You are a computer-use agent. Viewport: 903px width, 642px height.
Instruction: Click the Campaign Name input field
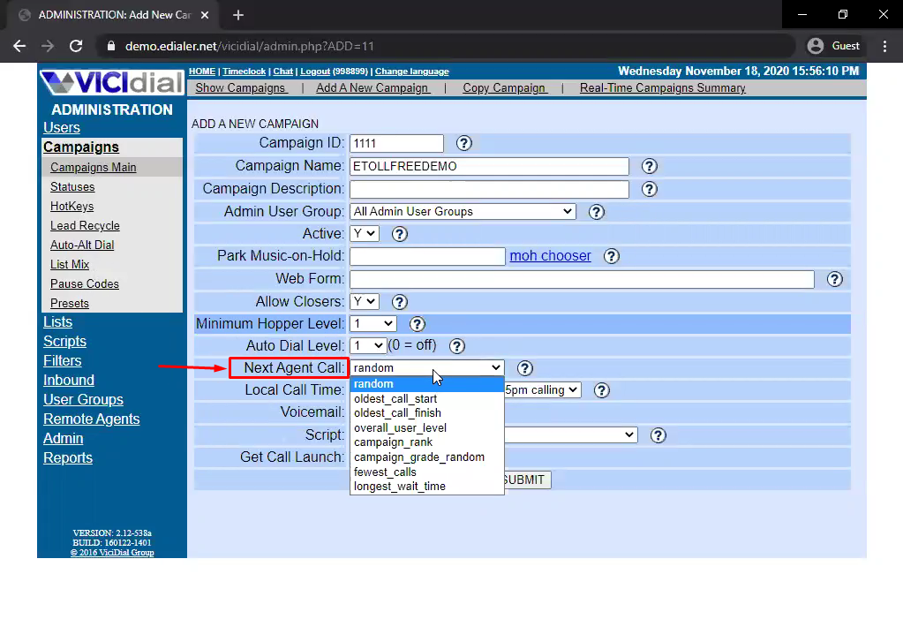tap(489, 166)
